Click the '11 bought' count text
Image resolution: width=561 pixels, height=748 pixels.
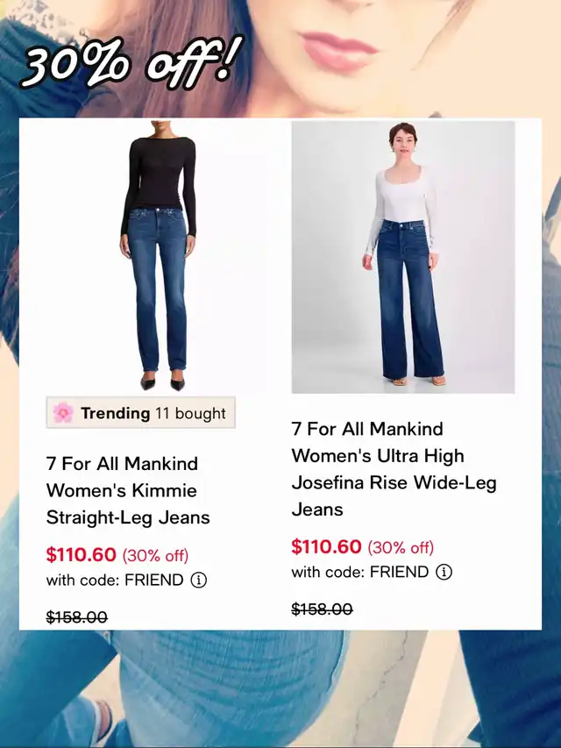click(x=190, y=413)
